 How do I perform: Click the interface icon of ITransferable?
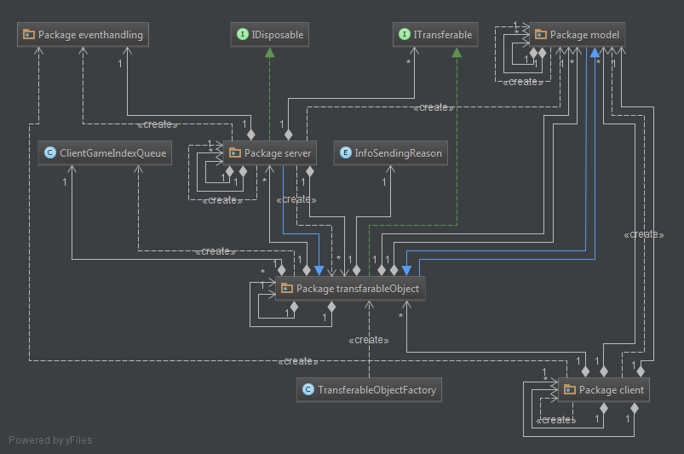[405, 34]
